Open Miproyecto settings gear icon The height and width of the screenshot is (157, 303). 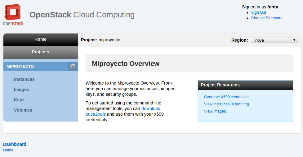tap(73, 67)
